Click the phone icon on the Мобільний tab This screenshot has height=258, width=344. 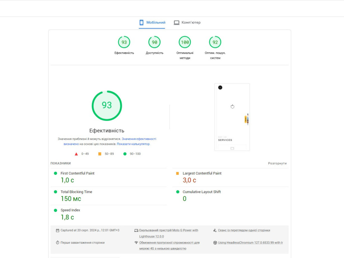(x=141, y=22)
